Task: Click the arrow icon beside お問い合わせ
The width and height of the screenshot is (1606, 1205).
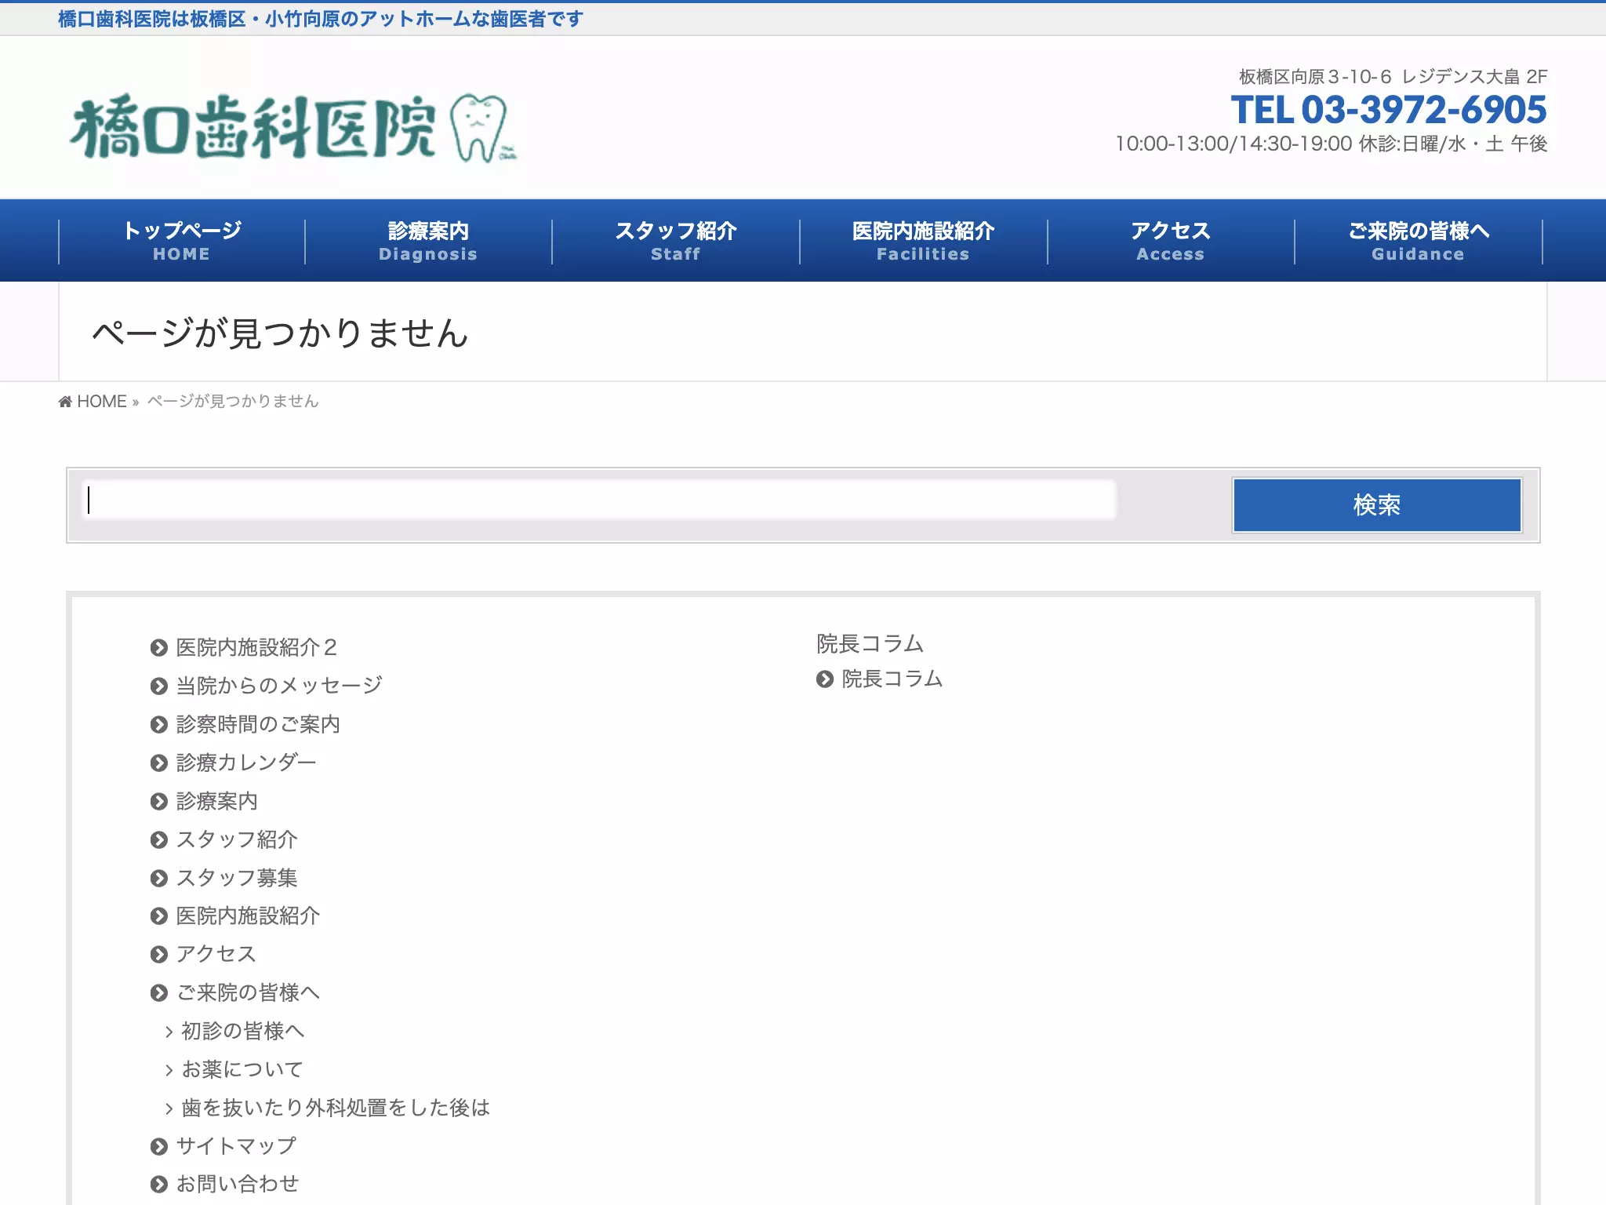Action: point(159,1185)
